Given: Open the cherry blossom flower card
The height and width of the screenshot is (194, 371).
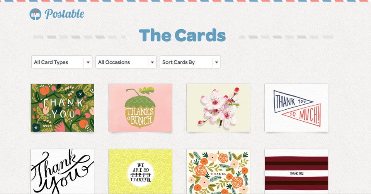Looking at the screenshot, I should pyautogui.click(x=218, y=108).
